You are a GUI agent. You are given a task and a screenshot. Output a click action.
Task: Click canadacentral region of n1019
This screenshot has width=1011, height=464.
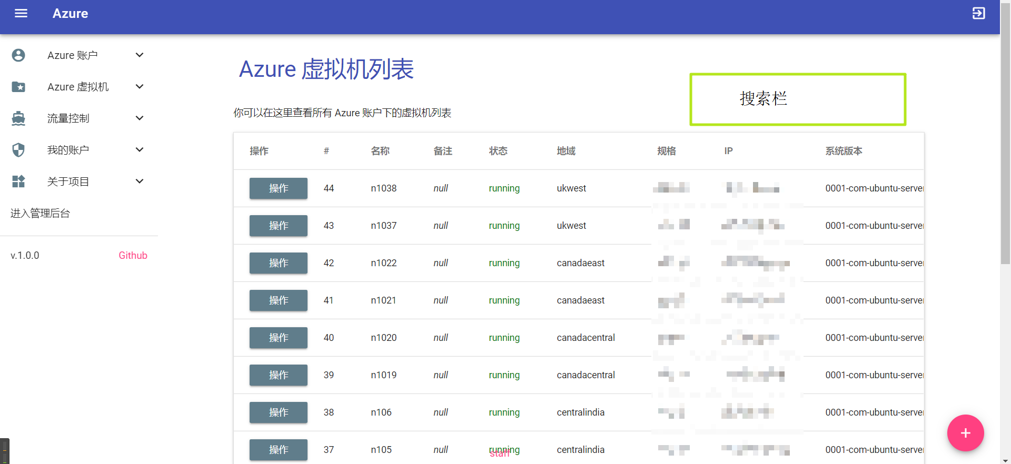[586, 375]
